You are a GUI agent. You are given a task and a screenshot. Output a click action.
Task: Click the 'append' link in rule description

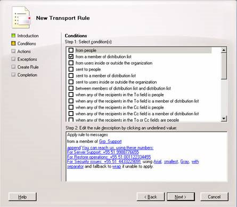tap(74, 148)
